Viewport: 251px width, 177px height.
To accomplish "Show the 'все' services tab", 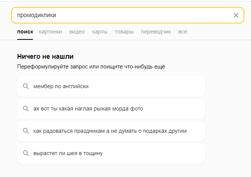I will pyautogui.click(x=182, y=32).
